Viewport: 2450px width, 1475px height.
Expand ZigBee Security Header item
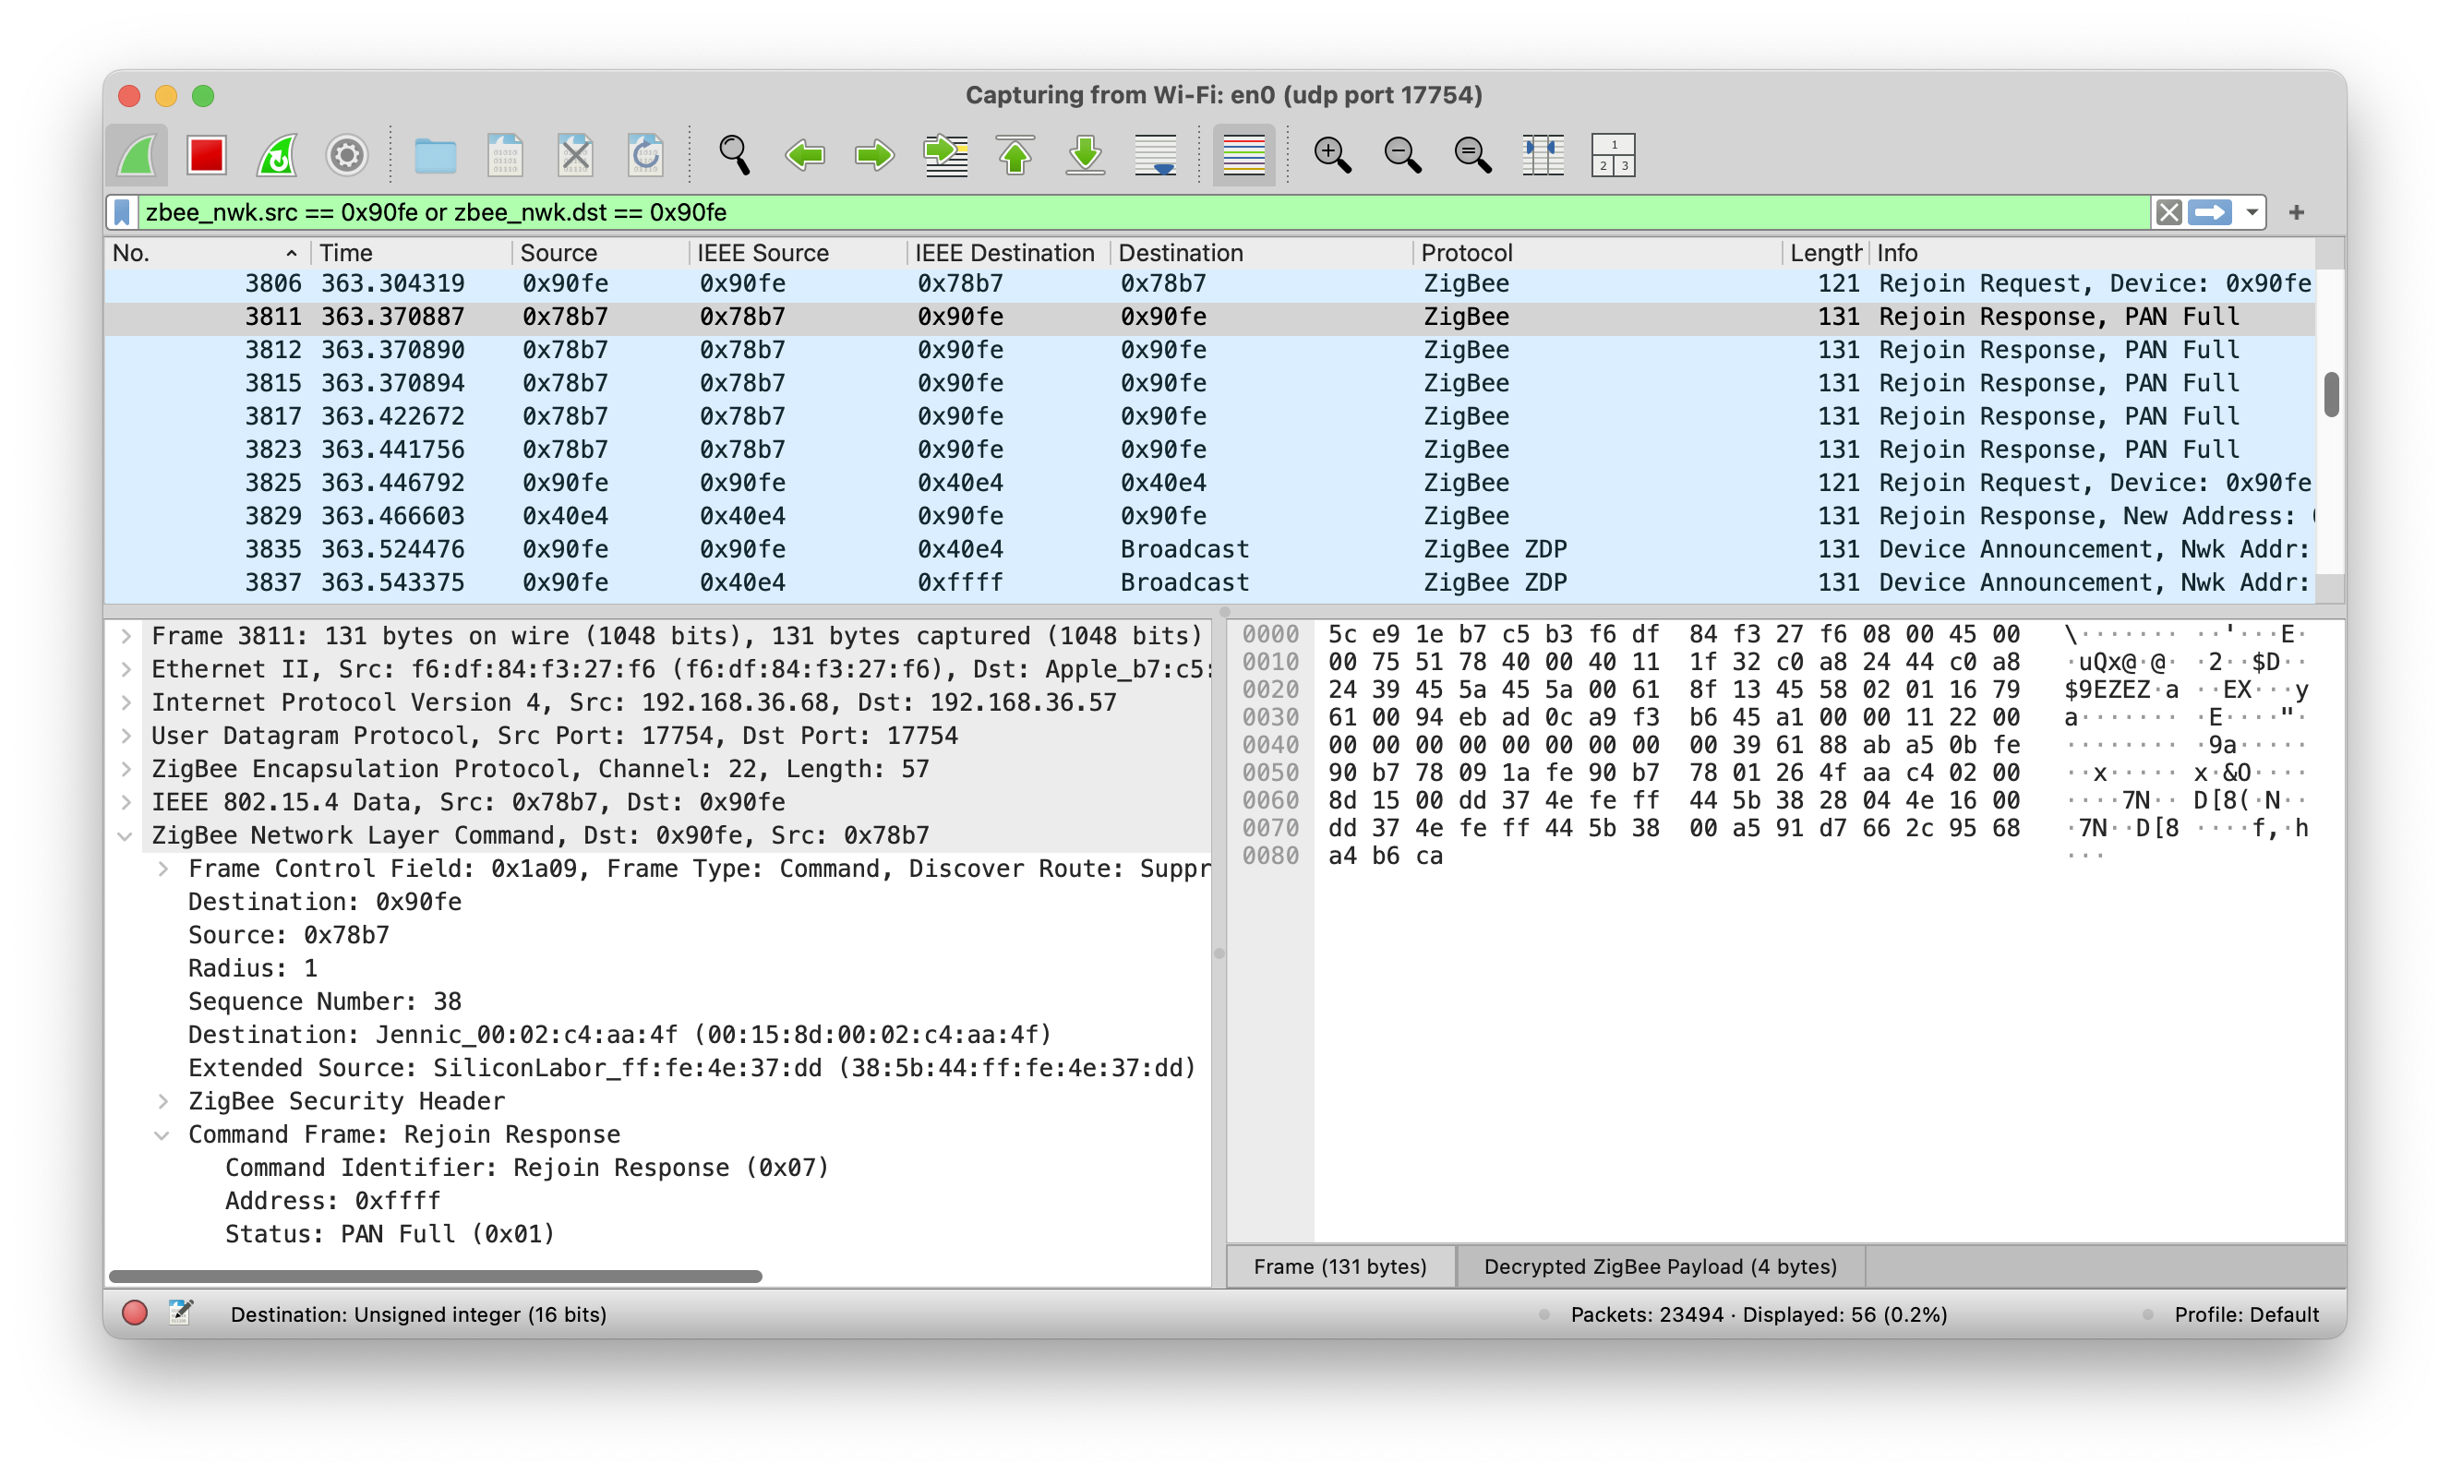[x=164, y=1101]
